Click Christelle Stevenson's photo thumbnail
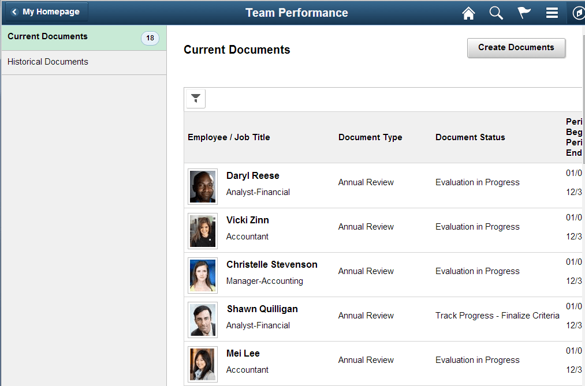This screenshot has height=386, width=585. [x=203, y=275]
